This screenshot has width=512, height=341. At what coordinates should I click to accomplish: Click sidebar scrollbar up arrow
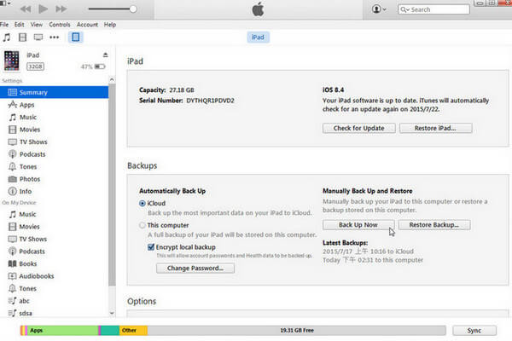click(x=112, y=79)
